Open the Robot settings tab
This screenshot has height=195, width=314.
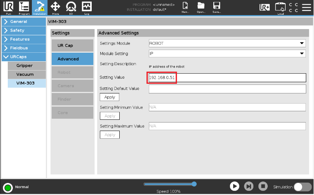73,72
